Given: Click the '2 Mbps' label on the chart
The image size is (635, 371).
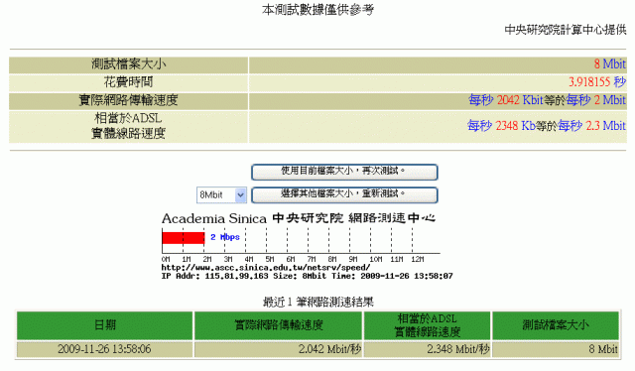Looking at the screenshot, I should [225, 237].
